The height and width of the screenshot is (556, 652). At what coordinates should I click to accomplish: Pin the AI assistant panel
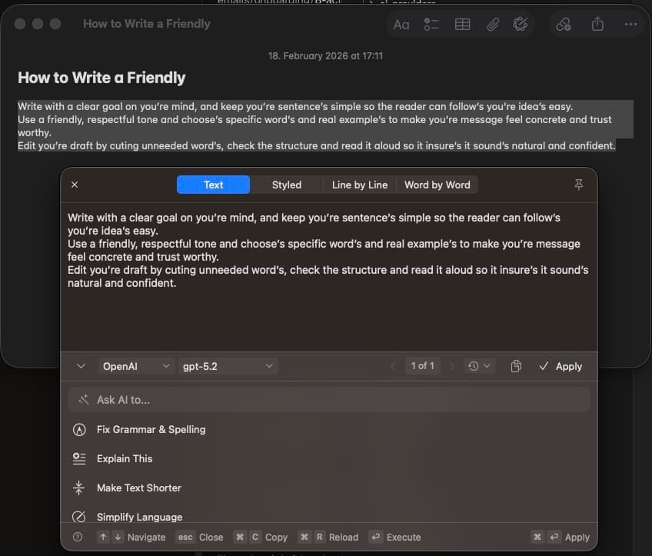coord(579,185)
